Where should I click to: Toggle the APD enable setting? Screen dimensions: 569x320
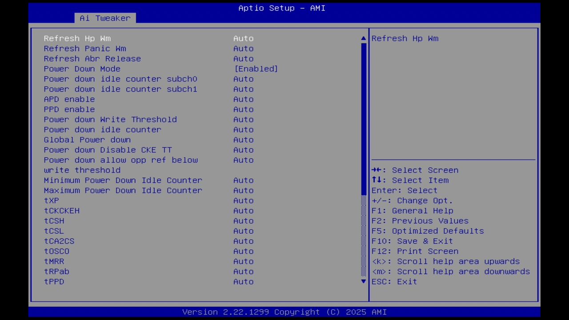click(69, 99)
